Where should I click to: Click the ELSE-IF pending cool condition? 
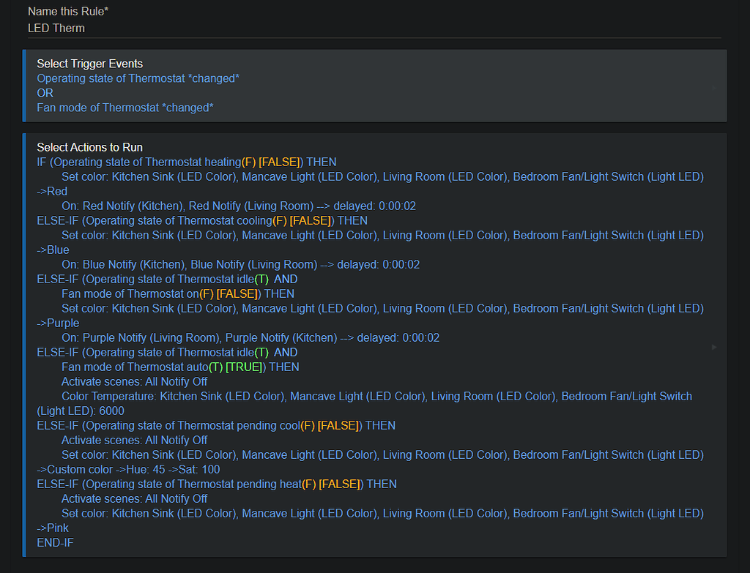click(216, 425)
